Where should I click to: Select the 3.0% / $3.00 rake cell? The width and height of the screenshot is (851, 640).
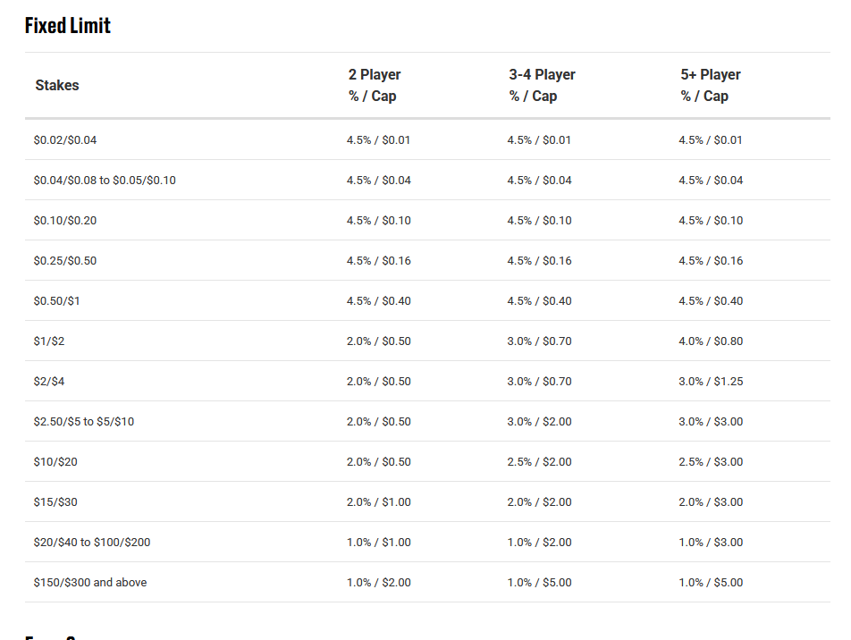coord(711,422)
